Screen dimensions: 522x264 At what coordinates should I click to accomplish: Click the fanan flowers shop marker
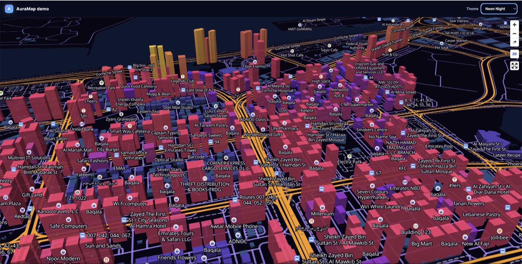(x=468, y=198)
